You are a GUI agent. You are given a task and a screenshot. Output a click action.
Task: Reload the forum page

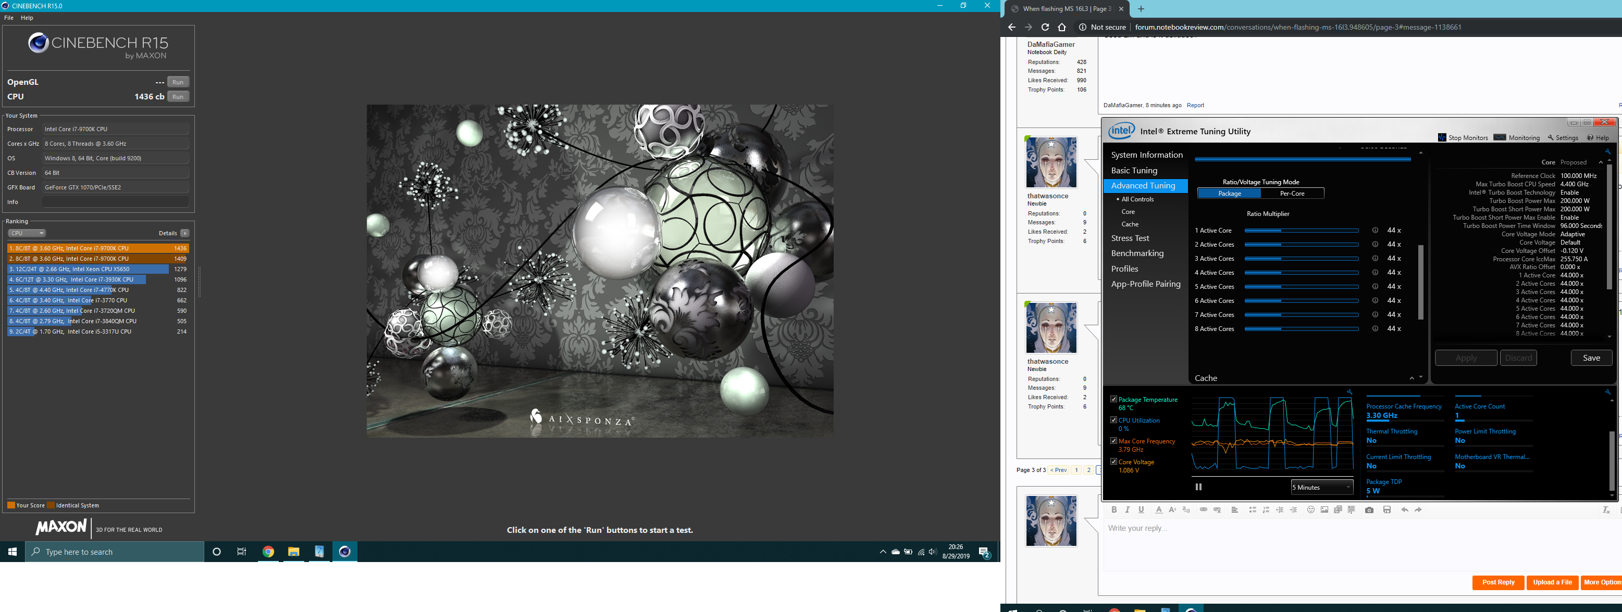click(1045, 27)
